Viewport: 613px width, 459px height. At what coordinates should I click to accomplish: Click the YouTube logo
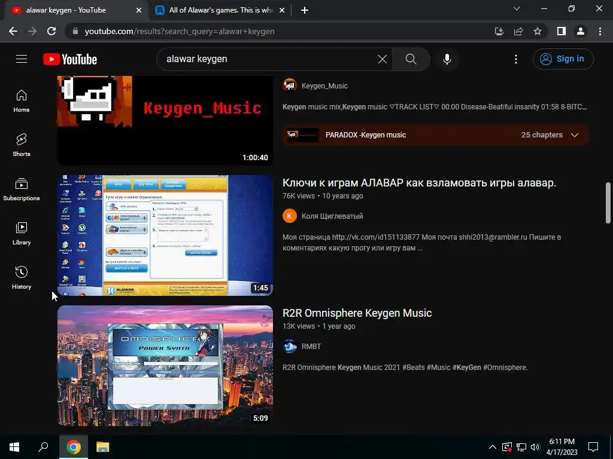[70, 59]
